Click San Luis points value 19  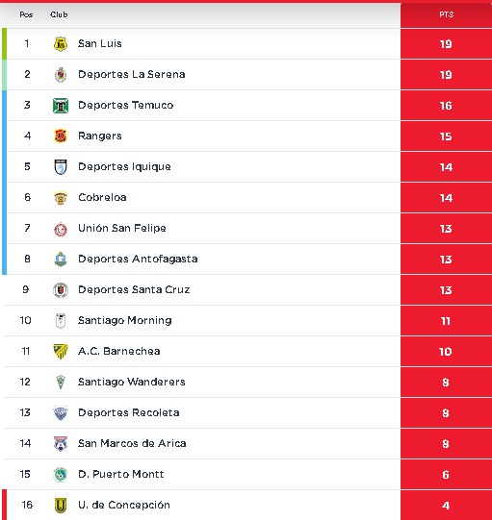pos(446,44)
